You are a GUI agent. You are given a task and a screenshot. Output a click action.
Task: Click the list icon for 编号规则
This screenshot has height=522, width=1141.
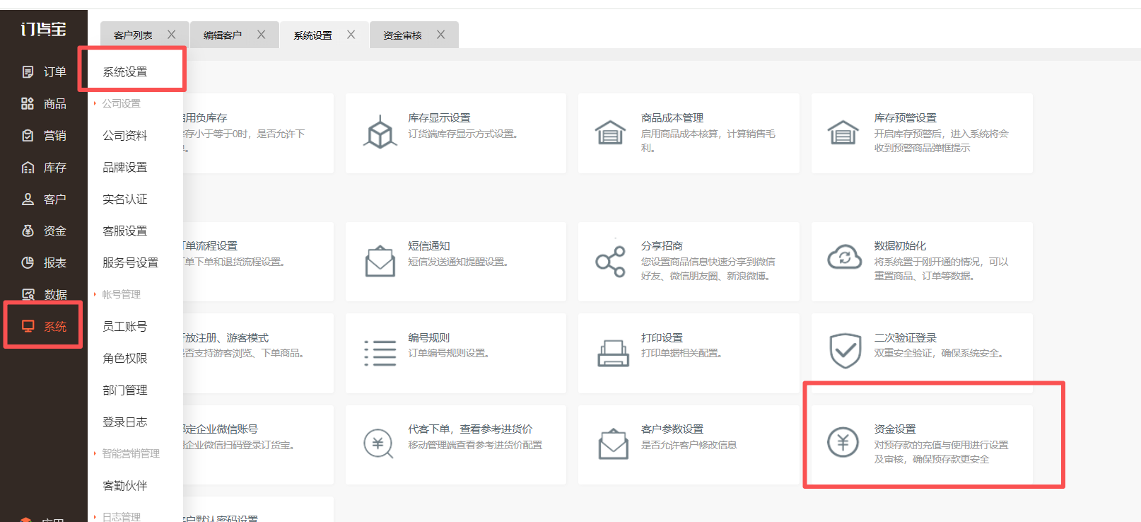point(380,353)
